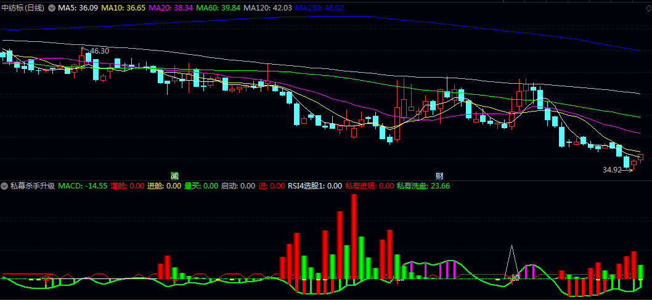
Task: Select the MA20: 38.34 label
Action: [171, 8]
